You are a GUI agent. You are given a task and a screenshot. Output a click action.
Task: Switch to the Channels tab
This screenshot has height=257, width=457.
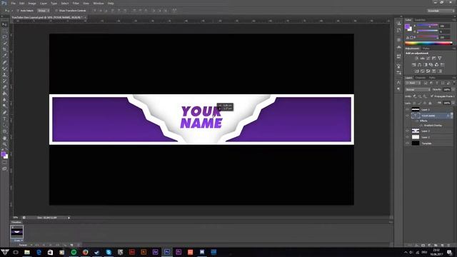point(421,78)
